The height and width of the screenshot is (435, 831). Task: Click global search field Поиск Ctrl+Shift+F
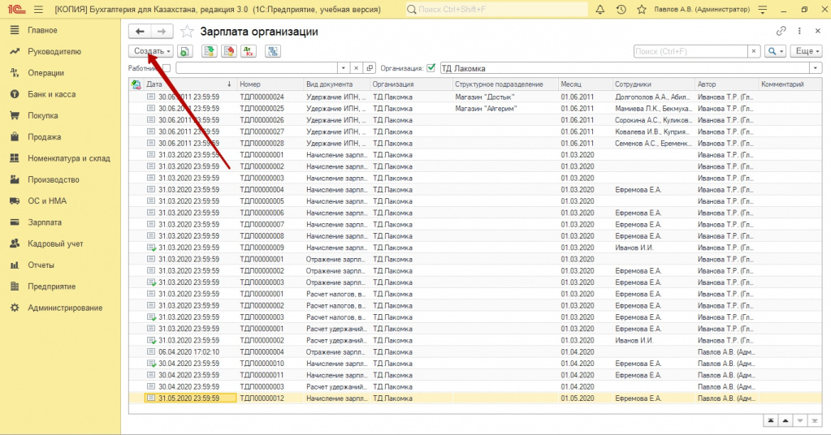(x=497, y=10)
